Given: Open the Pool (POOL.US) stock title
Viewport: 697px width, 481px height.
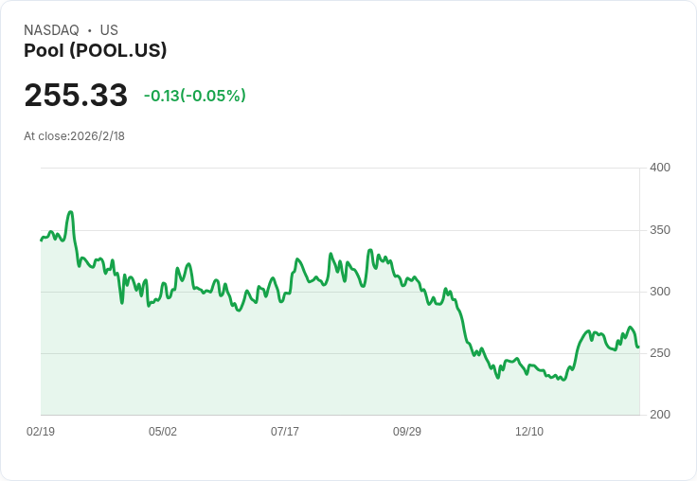Looking at the screenshot, I should 95,51.
